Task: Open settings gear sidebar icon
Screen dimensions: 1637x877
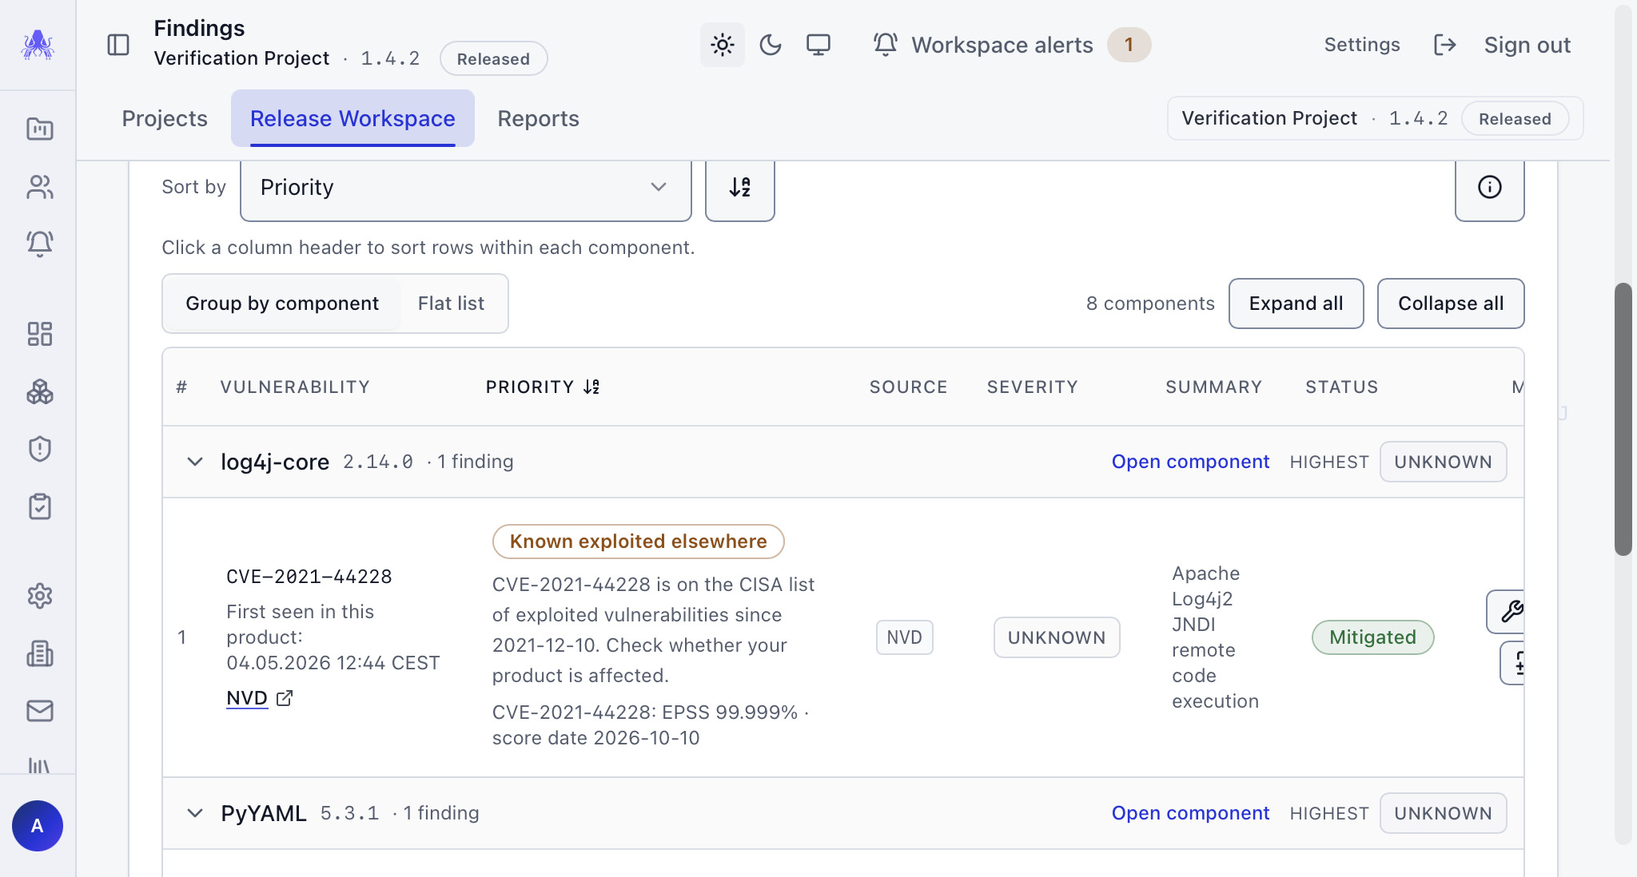Action: (40, 596)
